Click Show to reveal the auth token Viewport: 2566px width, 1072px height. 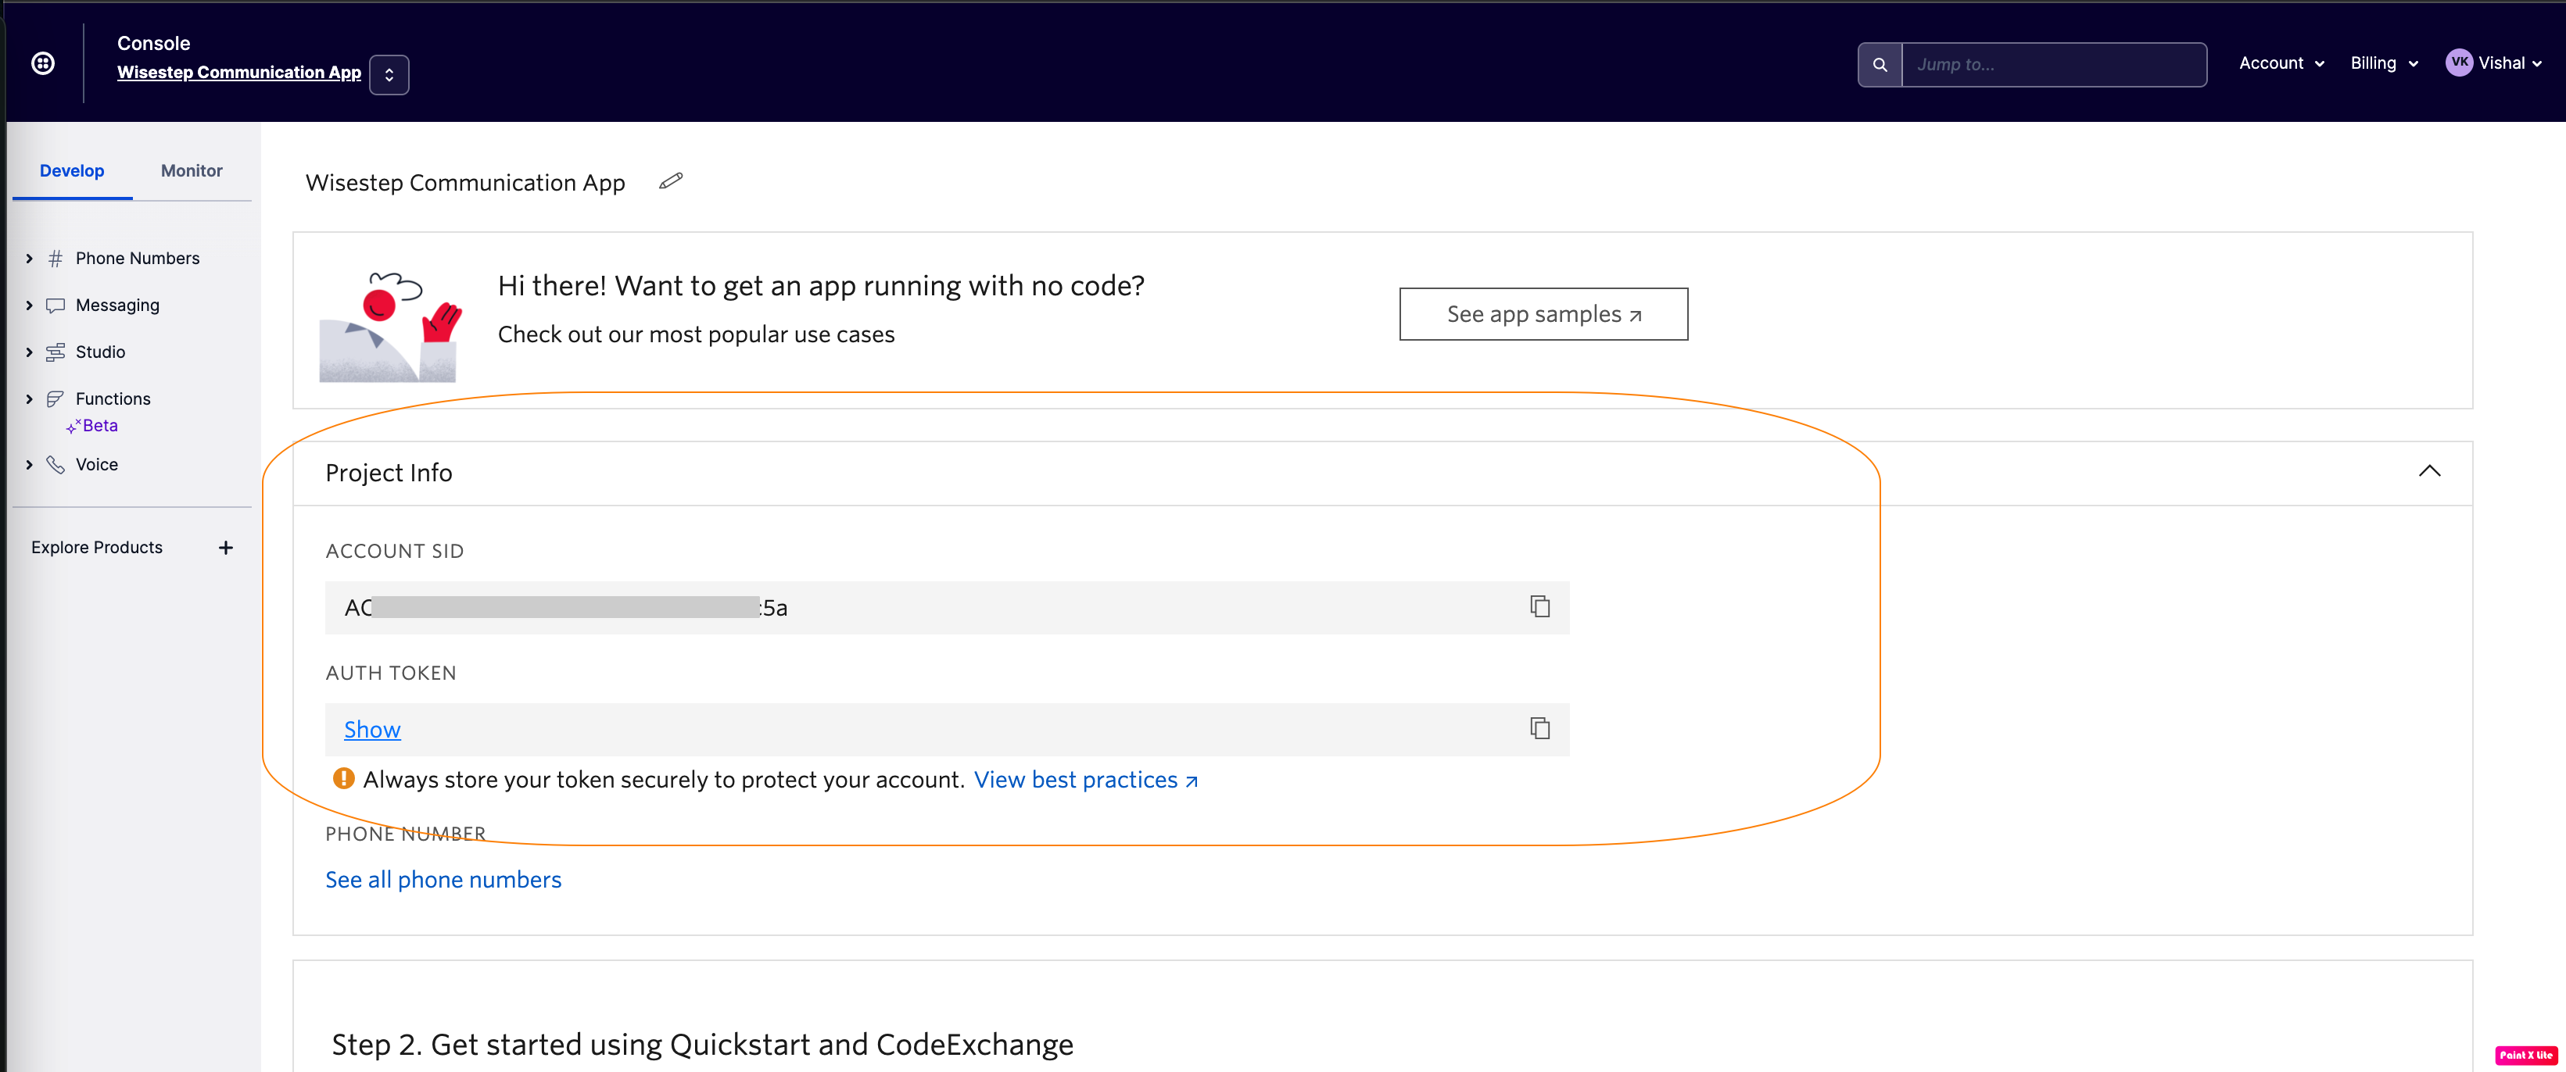tap(371, 730)
